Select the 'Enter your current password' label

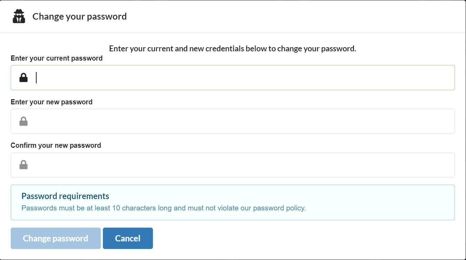coord(57,58)
